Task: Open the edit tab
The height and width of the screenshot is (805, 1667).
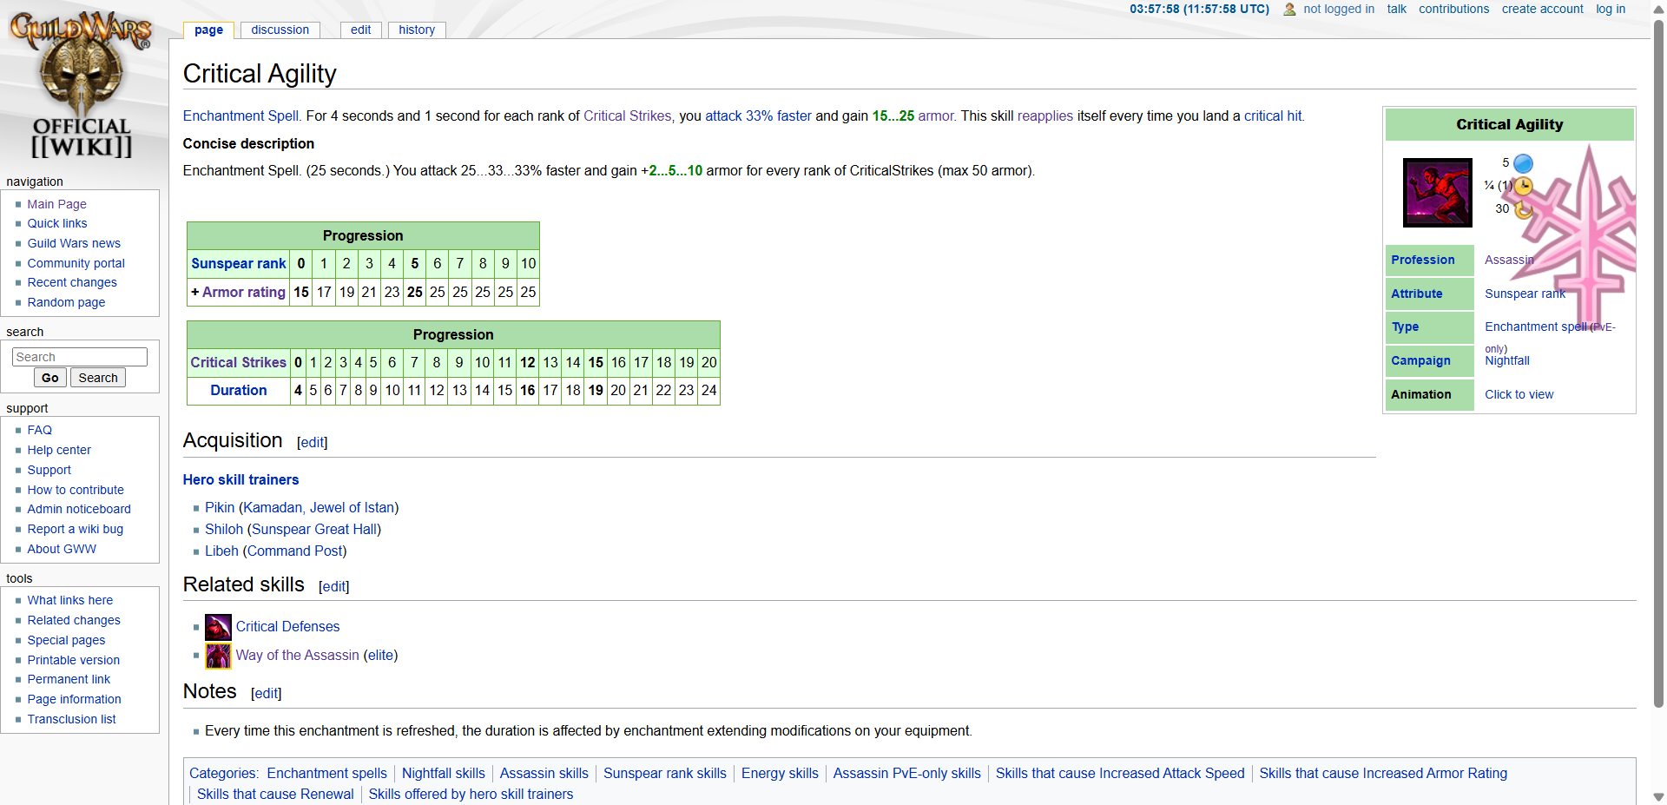Action: (x=360, y=30)
